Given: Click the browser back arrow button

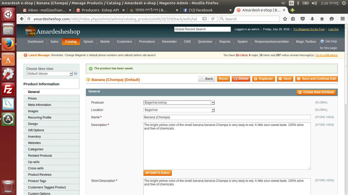Looking at the screenshot, I should click(x=22, y=19).
